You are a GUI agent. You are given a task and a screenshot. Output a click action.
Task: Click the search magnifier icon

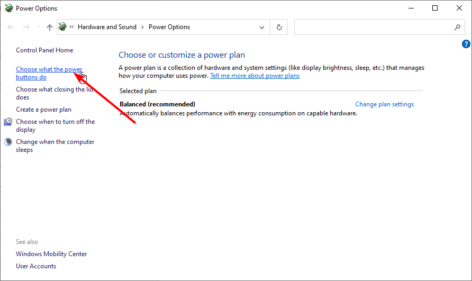coord(457,27)
